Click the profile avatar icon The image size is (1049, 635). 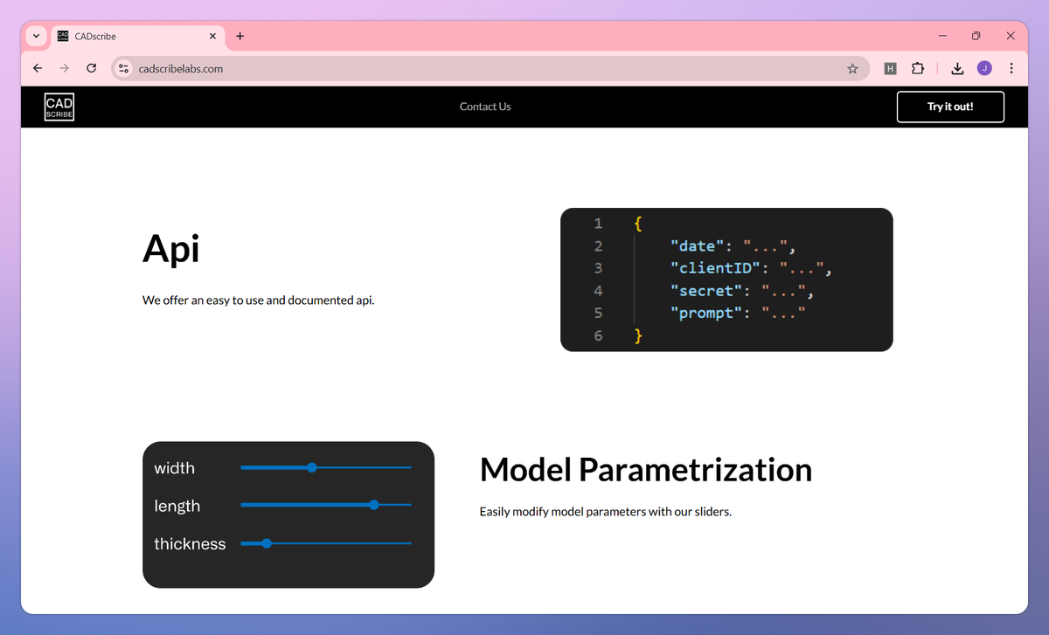pyautogui.click(x=984, y=68)
